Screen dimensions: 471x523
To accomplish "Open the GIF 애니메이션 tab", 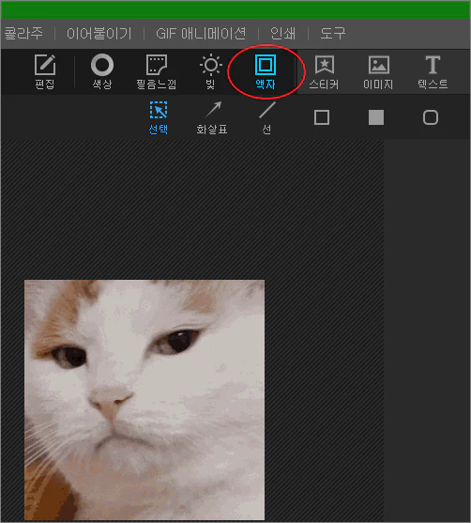I will pos(201,34).
